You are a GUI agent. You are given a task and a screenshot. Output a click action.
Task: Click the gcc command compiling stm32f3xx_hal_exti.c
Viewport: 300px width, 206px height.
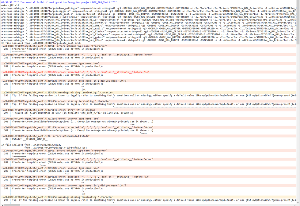[149, 28]
